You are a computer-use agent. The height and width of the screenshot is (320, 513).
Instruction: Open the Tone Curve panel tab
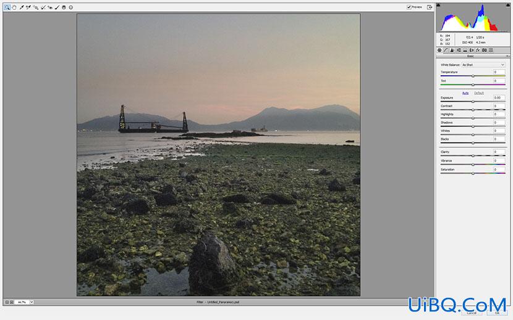[x=446, y=51]
